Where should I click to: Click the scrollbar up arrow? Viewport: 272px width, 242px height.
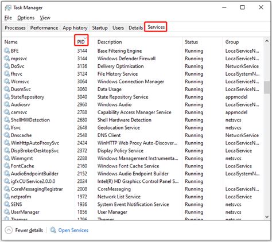(x=267, y=41)
